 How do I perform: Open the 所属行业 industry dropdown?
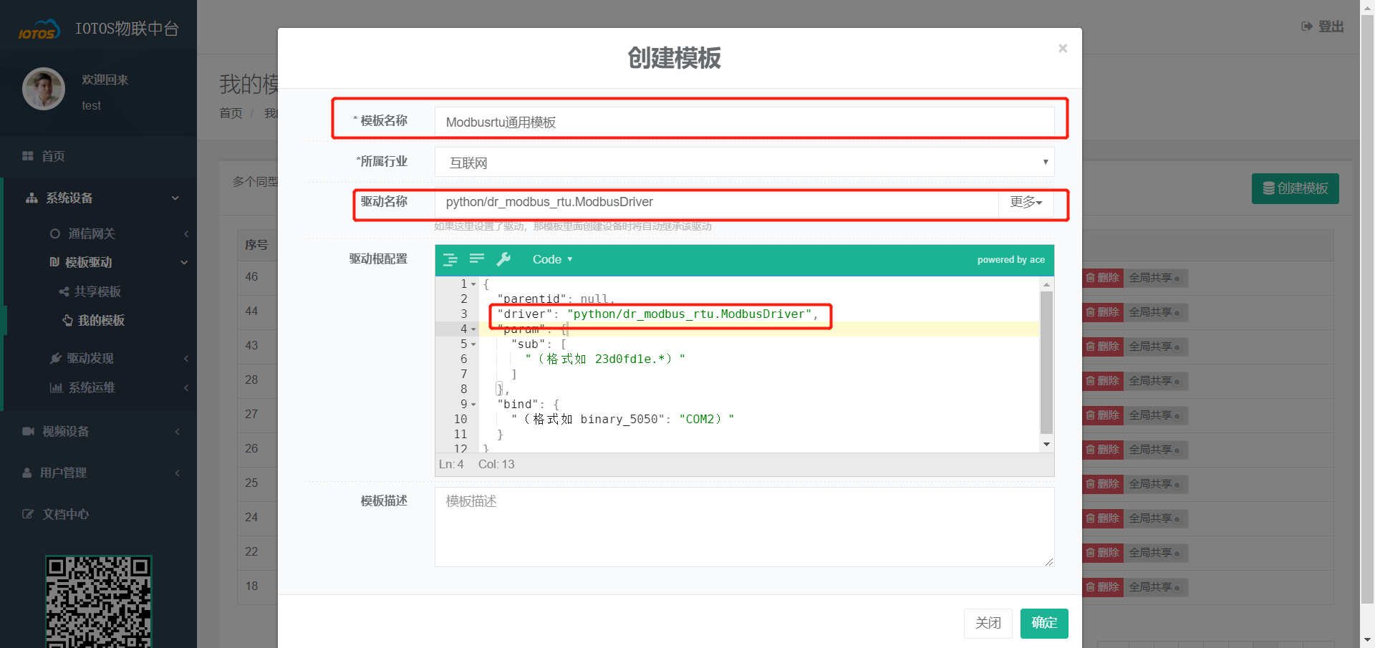tap(744, 163)
